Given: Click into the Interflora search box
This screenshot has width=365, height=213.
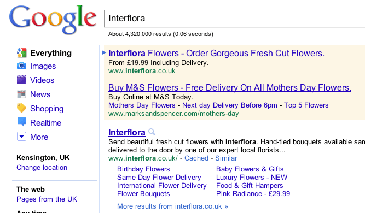Looking at the screenshot, I should [234, 19].
